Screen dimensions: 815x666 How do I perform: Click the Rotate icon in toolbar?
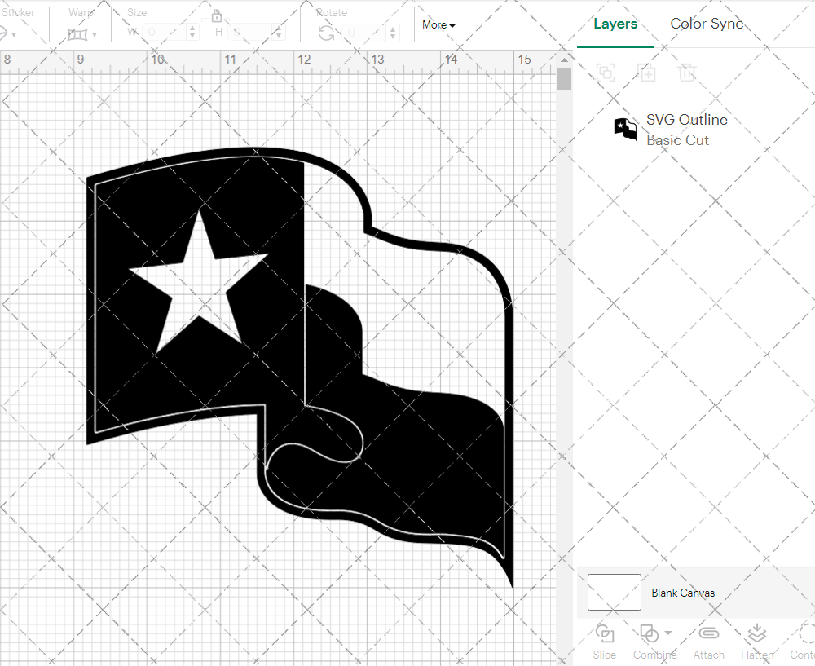pos(326,33)
